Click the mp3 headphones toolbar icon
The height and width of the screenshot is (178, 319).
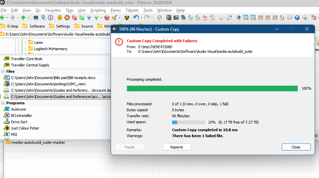click(191, 18)
